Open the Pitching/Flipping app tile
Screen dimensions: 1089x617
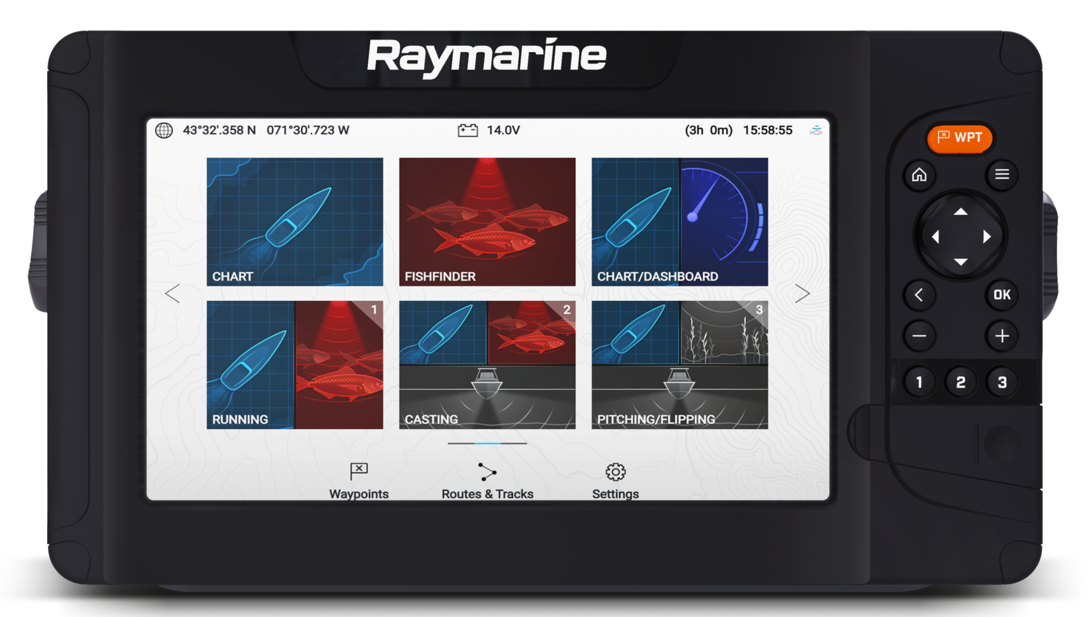tap(680, 365)
